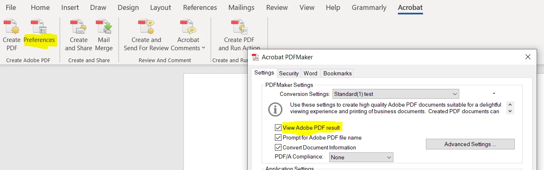
Task: Click Create PDF and Run Action
Action: [239, 36]
